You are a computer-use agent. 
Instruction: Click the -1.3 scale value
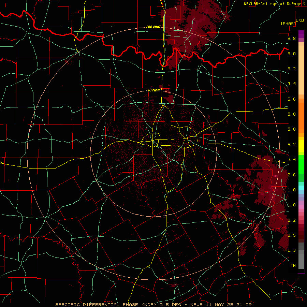pyautogui.click(x=291, y=250)
